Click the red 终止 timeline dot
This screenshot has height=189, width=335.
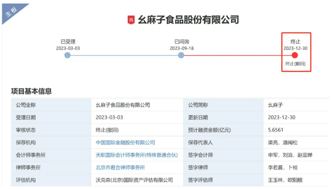[x=295, y=55]
